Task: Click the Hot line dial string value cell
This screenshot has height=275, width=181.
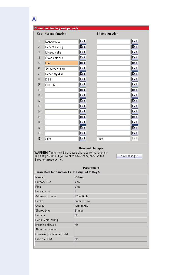Action: click(x=110, y=220)
